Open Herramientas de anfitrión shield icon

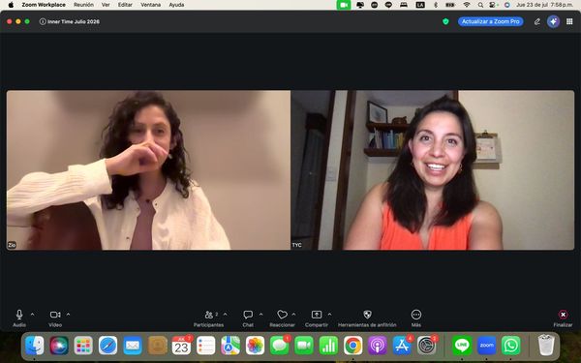click(x=367, y=315)
